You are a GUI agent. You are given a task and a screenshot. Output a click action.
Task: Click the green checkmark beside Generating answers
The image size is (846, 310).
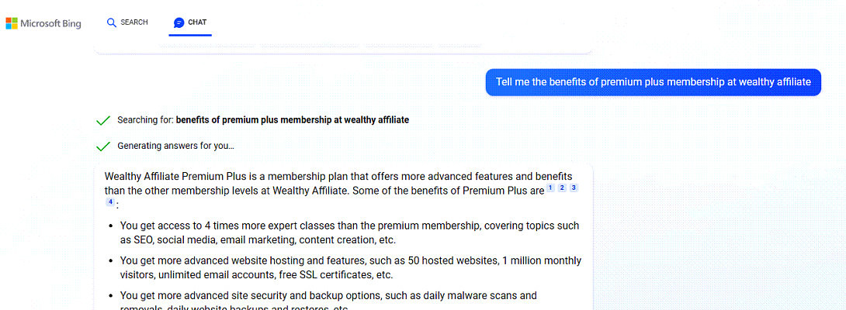(102, 146)
